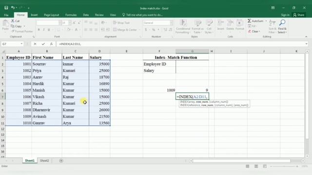The height and width of the screenshot is (175, 312).
Task: Click the Sign in link
Action: [x=285, y=15]
